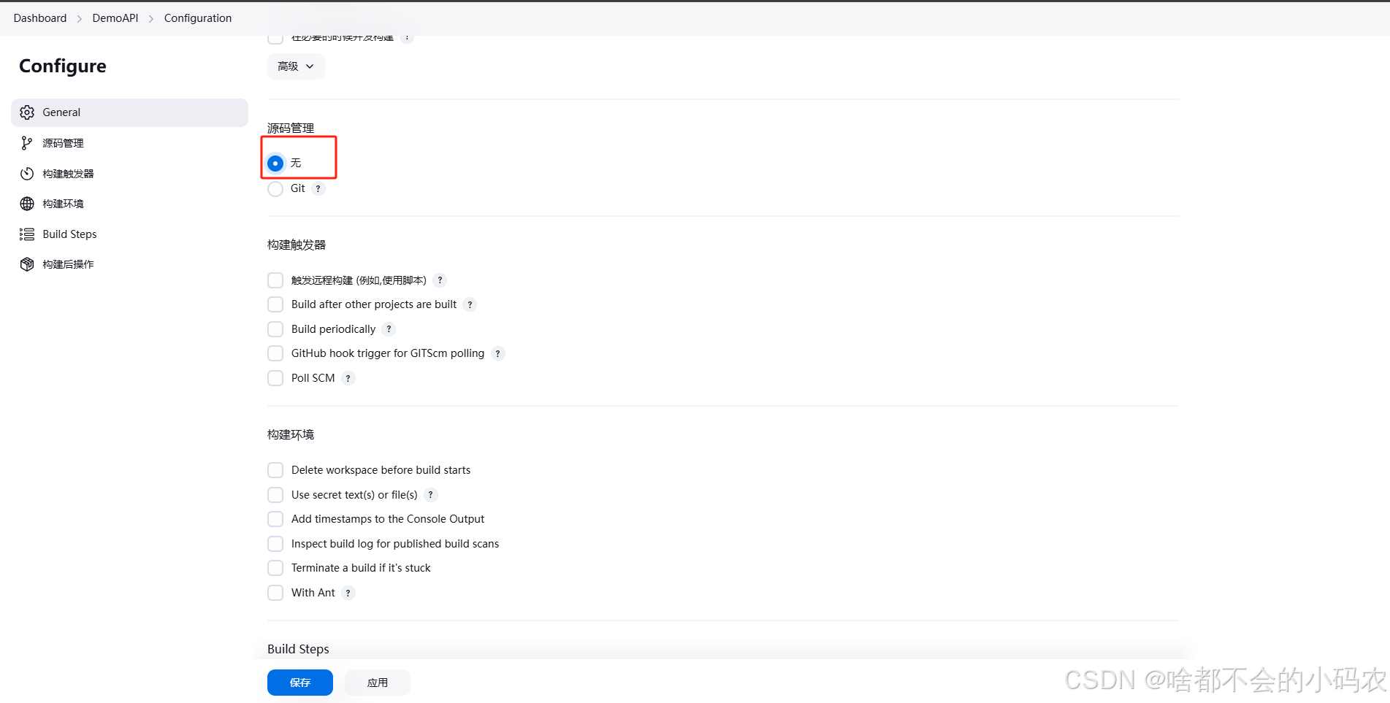Click the 保存 button
Screen dimensions: 1390x703
[x=299, y=683]
